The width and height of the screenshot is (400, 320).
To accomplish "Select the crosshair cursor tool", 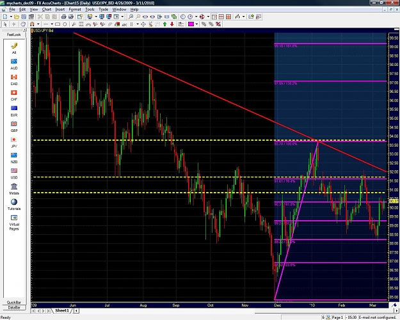I will tap(14, 24).
